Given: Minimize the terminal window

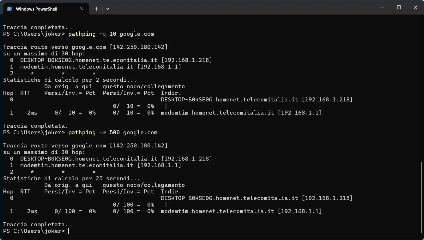Looking at the screenshot, I should tap(382, 7).
